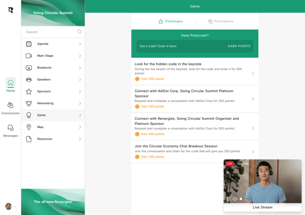
Task: Open the Agenda calendar icon
Action: click(29, 44)
